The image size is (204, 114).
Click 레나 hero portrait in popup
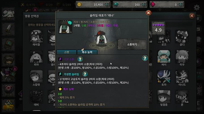coord(65,27)
